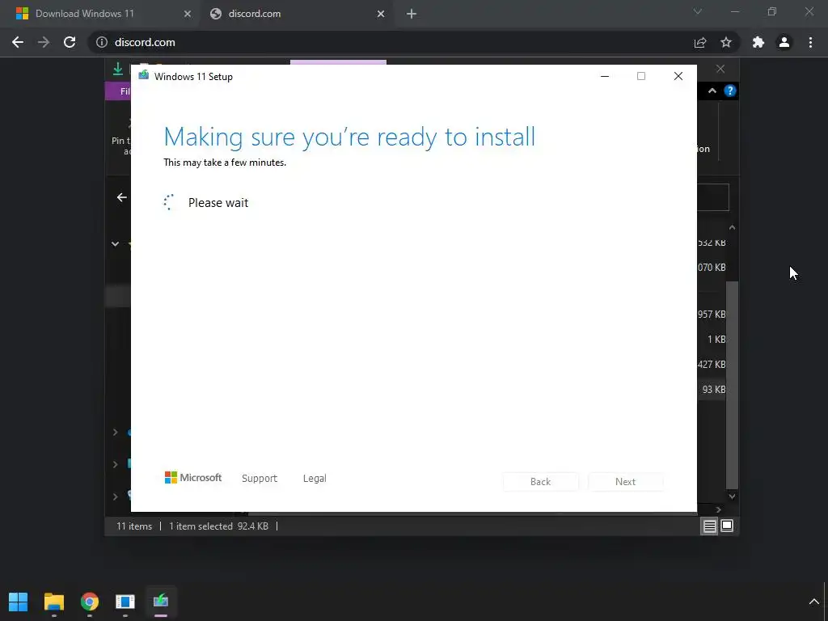Click File Explorer back arrow
The height and width of the screenshot is (621, 828).
click(122, 197)
